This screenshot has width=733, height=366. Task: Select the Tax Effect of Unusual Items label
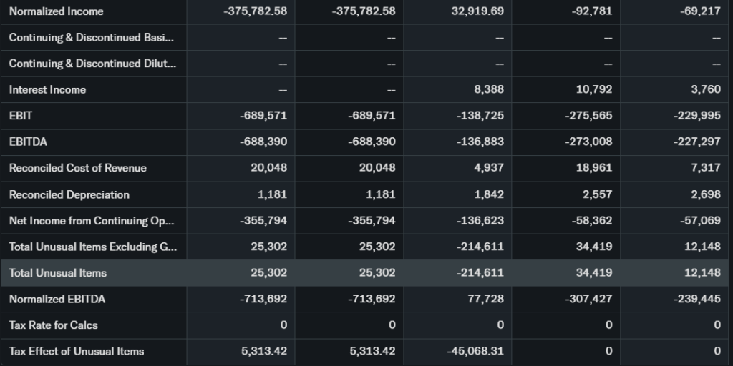[77, 351]
